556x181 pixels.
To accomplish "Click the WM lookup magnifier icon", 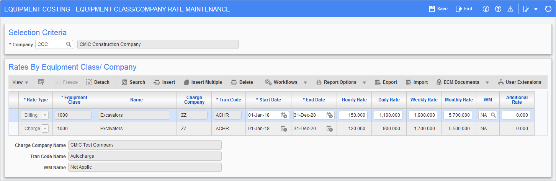I will [494, 115].
